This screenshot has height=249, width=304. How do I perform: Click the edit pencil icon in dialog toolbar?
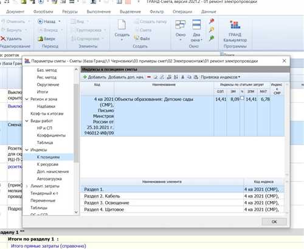[x=156, y=77]
